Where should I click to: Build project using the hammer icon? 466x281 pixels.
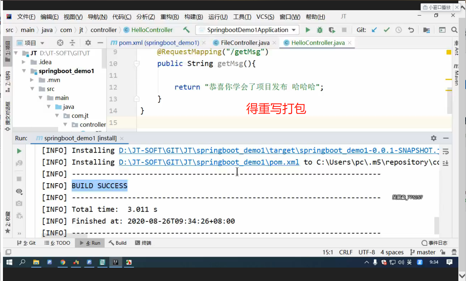(186, 30)
